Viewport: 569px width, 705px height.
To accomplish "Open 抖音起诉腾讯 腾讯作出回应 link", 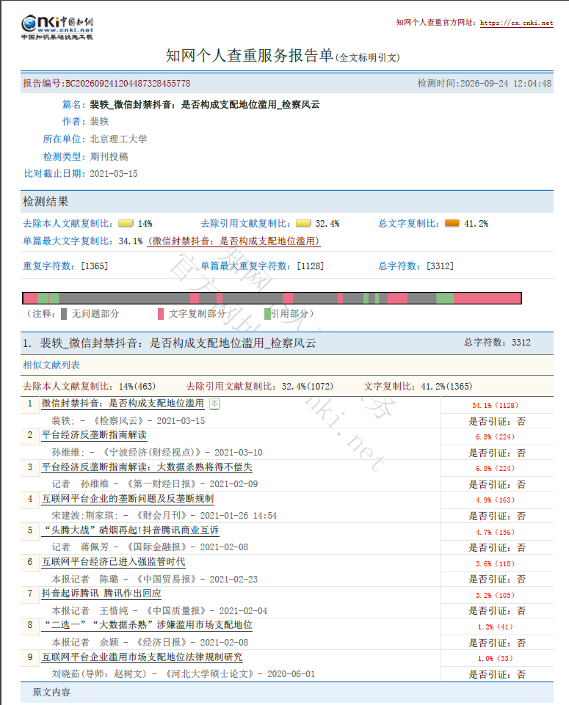I will [x=101, y=593].
